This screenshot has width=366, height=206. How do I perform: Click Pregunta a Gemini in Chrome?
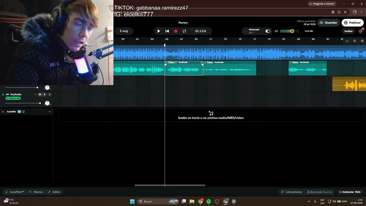tap(322, 4)
